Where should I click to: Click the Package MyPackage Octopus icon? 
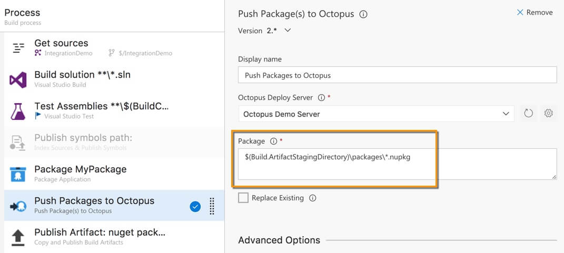click(x=18, y=174)
